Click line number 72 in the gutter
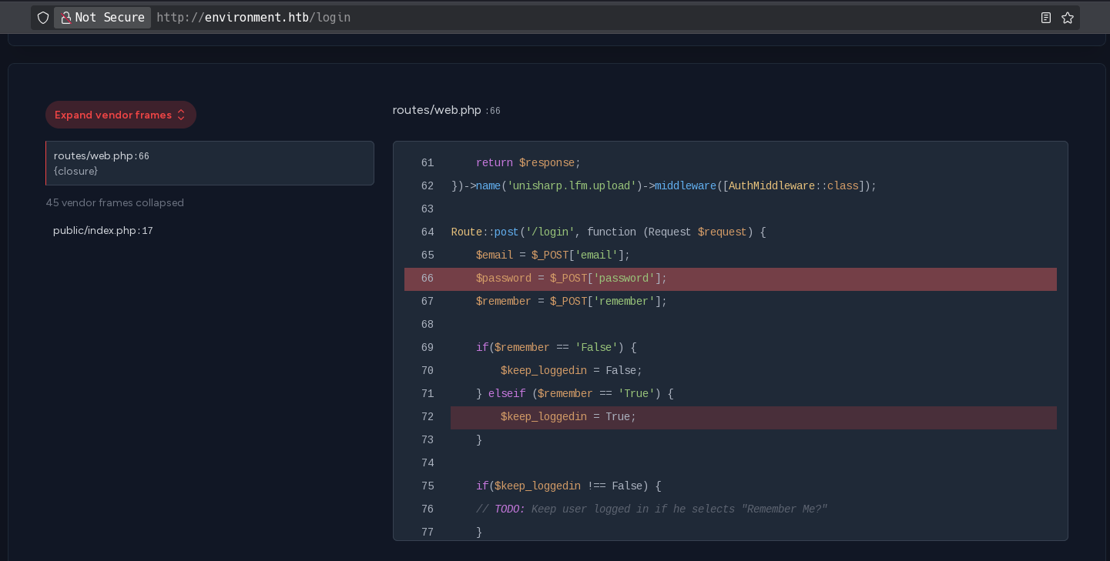This screenshot has width=1110, height=561. click(428, 417)
